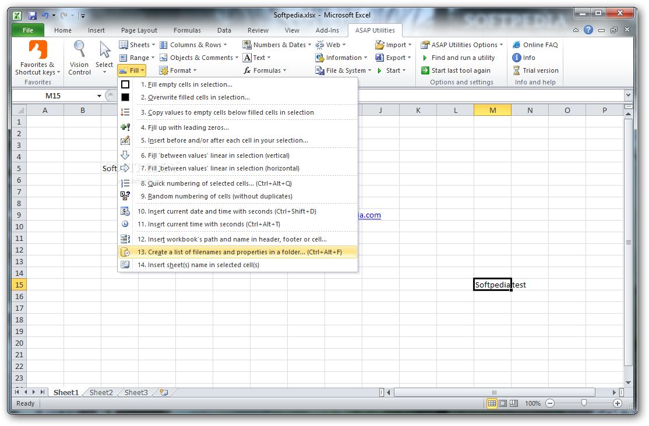Click the horizontal scrollbar thumb
649x426 pixels.
click(x=494, y=392)
